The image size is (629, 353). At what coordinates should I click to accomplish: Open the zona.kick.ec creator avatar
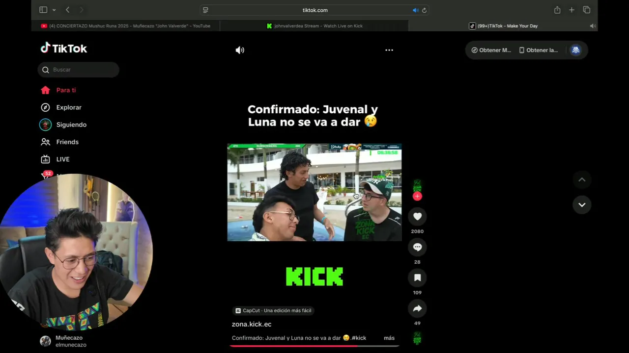417,186
